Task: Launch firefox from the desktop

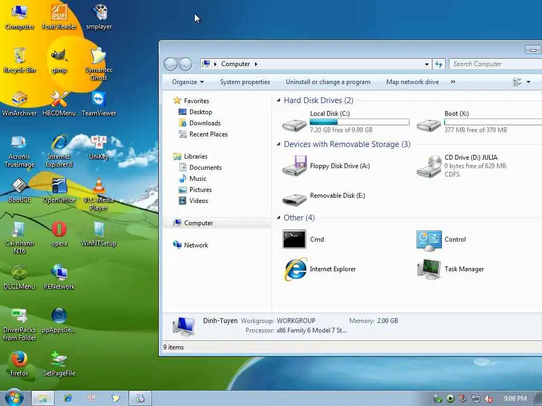Action: point(20,364)
